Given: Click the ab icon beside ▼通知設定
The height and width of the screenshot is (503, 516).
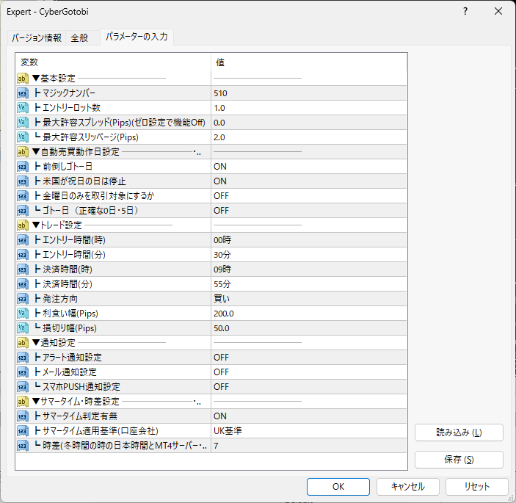Looking at the screenshot, I should tap(22, 343).
